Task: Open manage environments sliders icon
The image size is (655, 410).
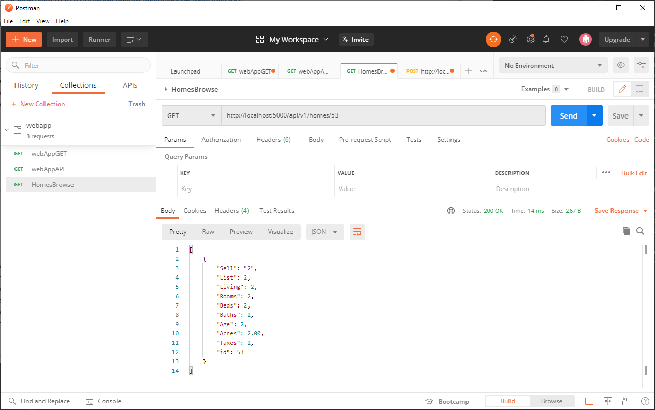Action: tap(642, 65)
